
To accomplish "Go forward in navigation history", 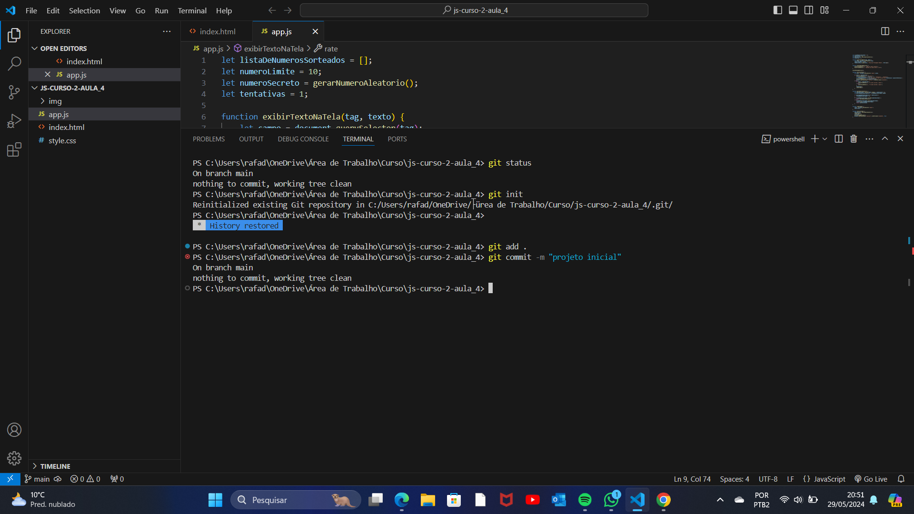I will (288, 10).
